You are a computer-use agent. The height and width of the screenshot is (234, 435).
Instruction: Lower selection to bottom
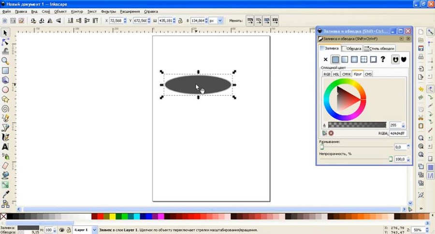[70, 21]
